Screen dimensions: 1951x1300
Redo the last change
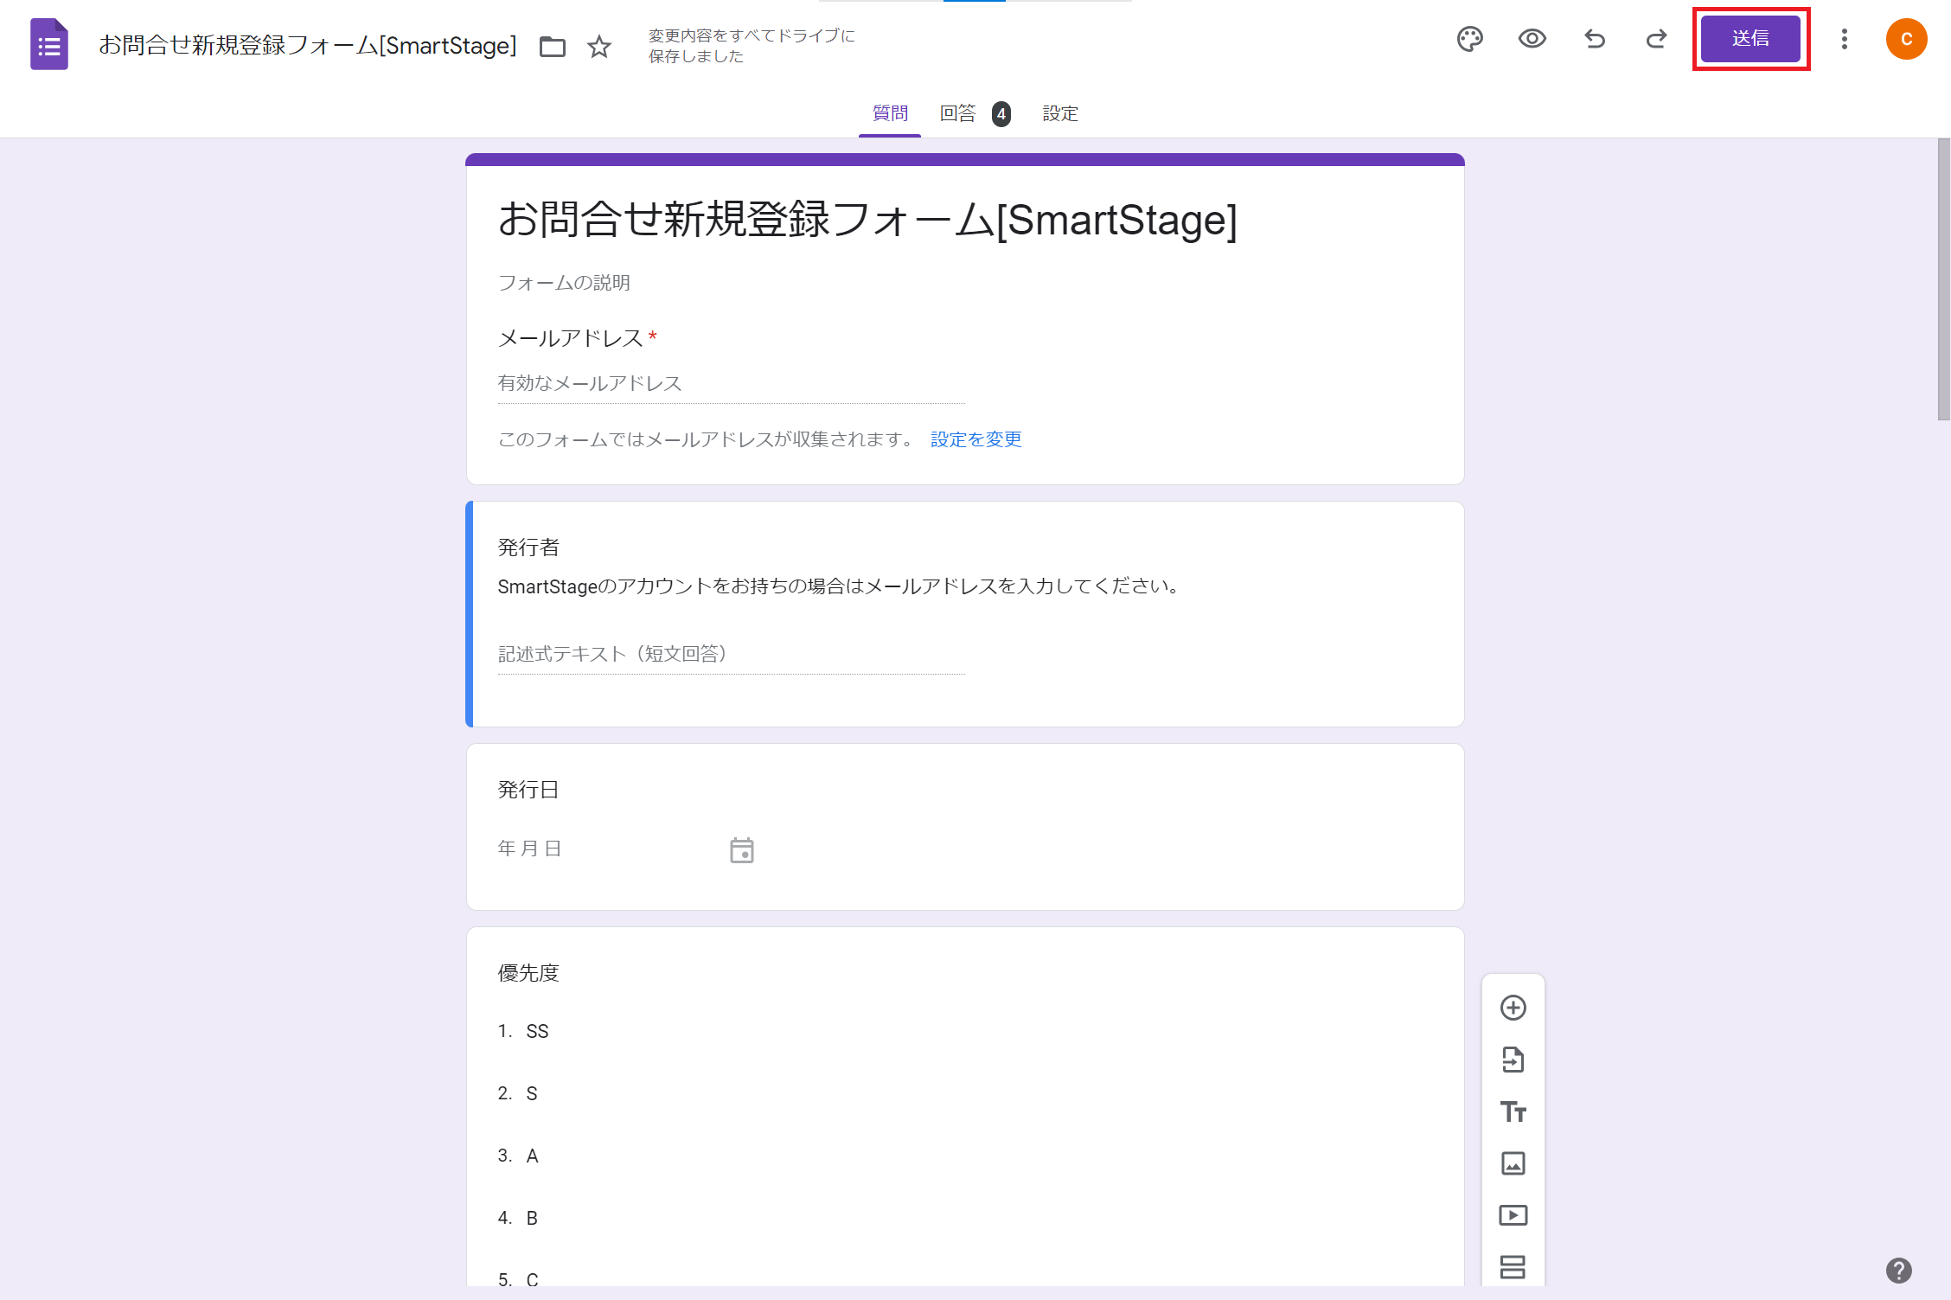pos(1656,39)
